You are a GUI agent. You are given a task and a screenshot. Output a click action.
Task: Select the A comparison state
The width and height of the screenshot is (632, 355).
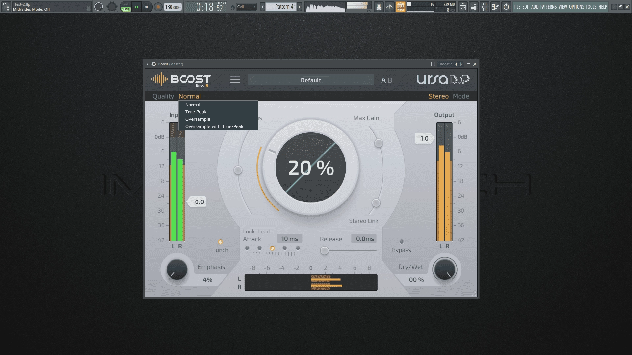[383, 80]
